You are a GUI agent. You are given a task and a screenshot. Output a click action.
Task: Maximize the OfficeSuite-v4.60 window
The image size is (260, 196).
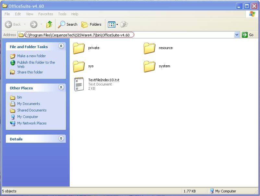[x=247, y=6]
